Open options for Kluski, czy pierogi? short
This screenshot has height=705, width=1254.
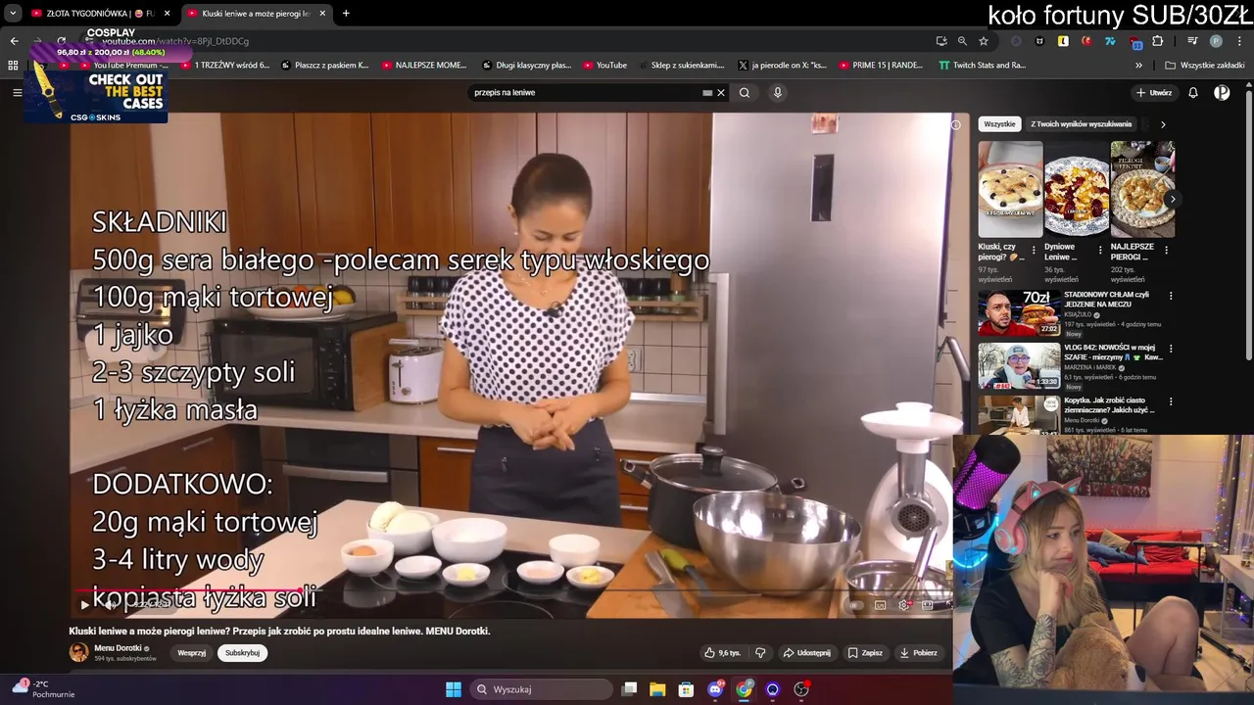[x=1034, y=251]
